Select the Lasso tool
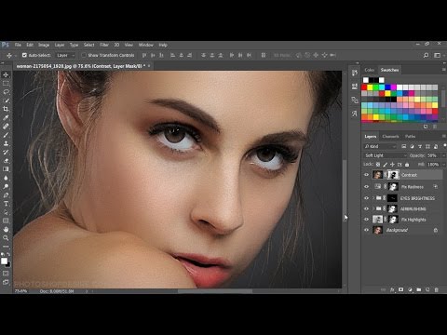Viewport: 447px width, 335px height. [6, 92]
